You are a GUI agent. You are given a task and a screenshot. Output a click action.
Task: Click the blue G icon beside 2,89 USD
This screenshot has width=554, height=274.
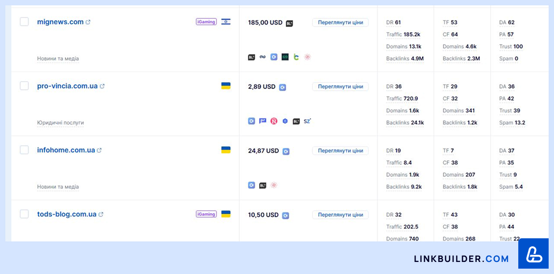(x=283, y=87)
